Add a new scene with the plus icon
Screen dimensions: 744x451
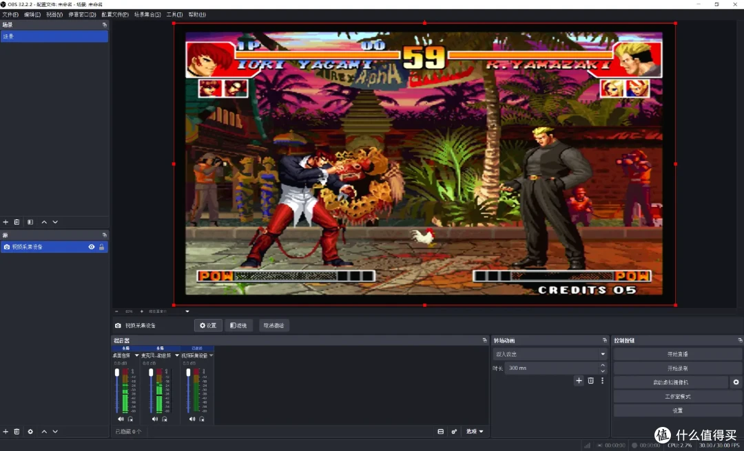[6, 221]
